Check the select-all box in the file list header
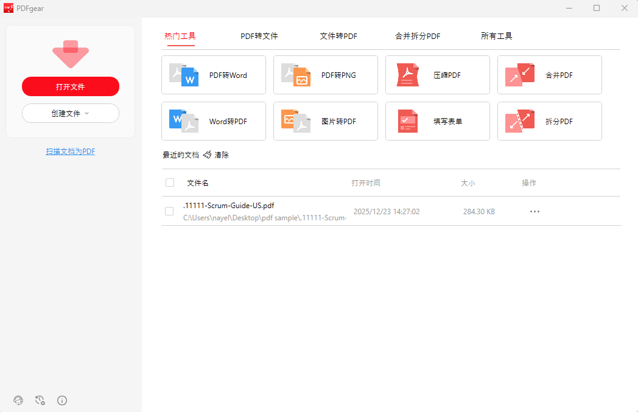638x412 pixels. point(169,182)
